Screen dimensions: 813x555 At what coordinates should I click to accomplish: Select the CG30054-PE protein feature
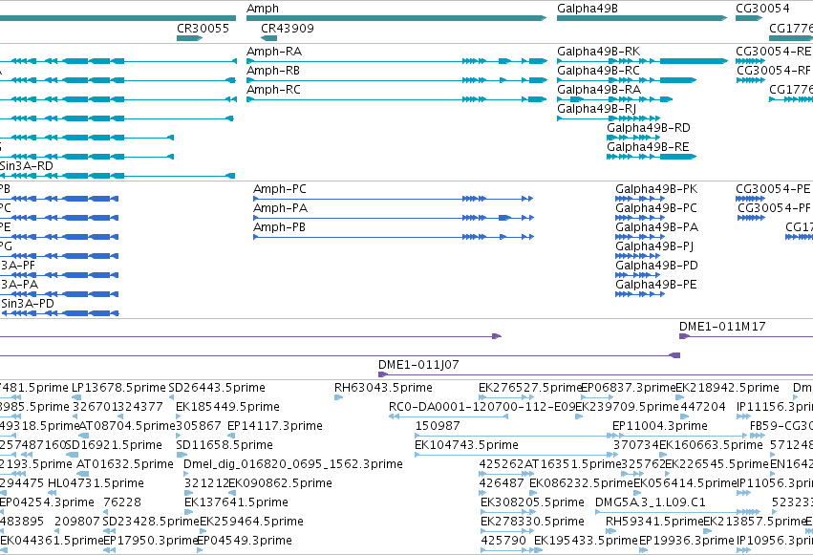coord(750,199)
